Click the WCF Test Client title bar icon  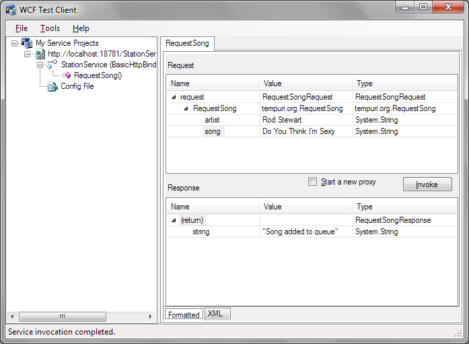point(11,10)
